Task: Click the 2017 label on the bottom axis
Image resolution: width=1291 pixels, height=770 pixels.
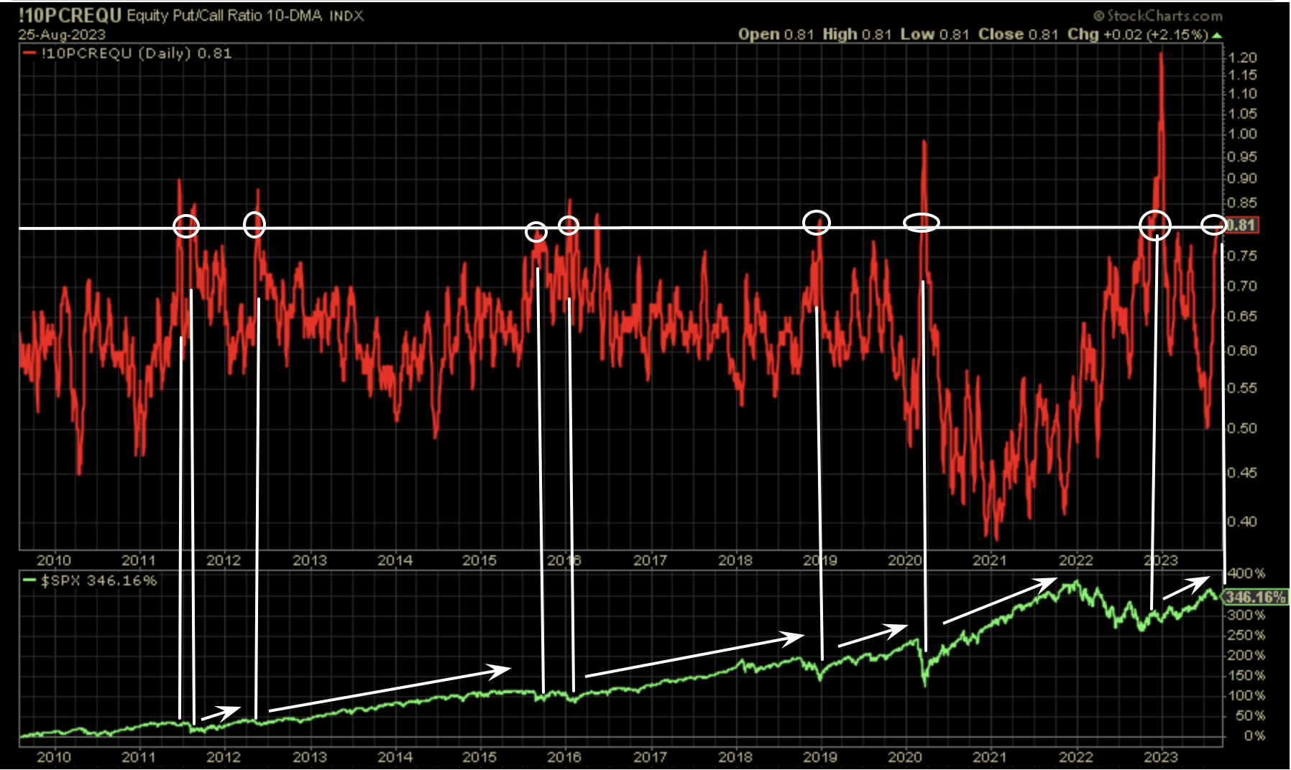Action: 650,757
